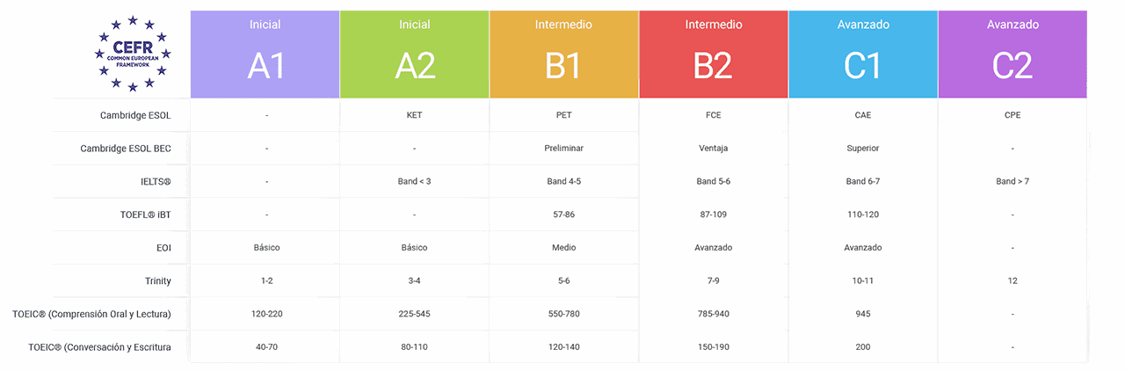Click the Band > 7 IELTS cell
The image size is (1125, 371).
(x=1012, y=182)
